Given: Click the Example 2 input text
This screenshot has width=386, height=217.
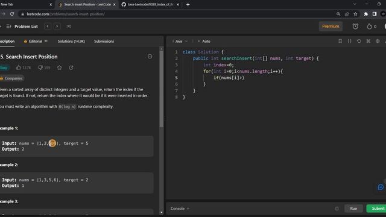Looking at the screenshot, I should point(45,180).
